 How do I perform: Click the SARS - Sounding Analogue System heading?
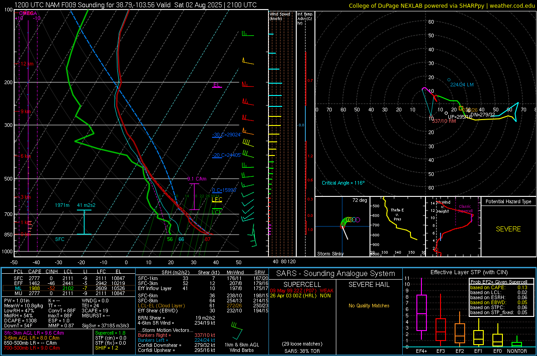335,274
